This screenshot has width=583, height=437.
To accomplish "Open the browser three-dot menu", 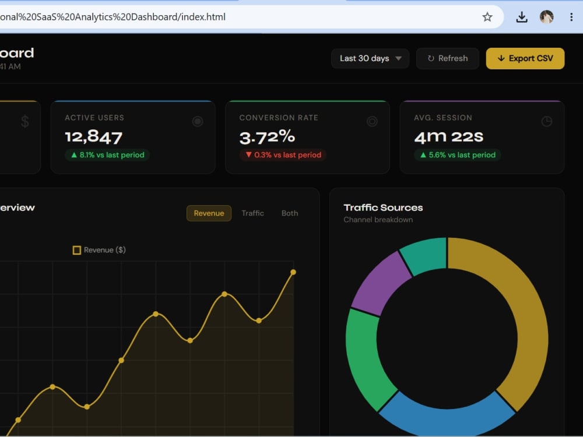I will click(571, 17).
